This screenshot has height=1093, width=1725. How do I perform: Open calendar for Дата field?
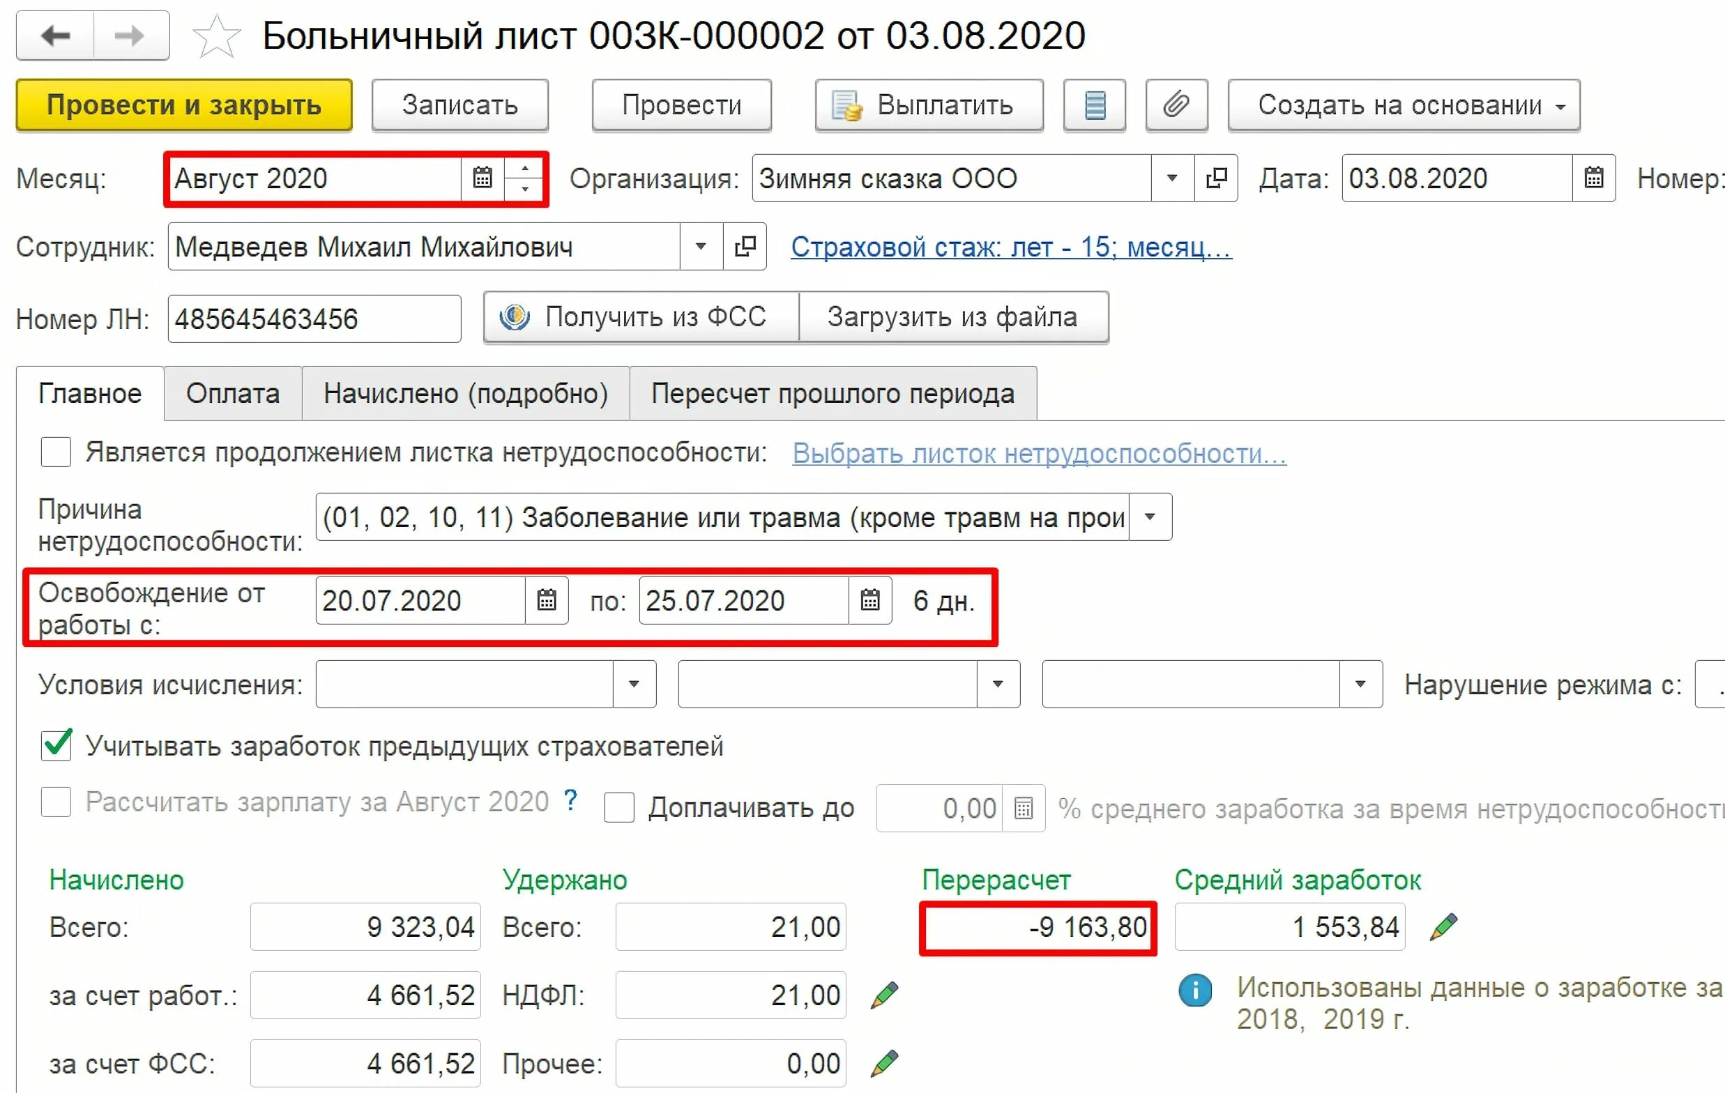pos(1593,178)
